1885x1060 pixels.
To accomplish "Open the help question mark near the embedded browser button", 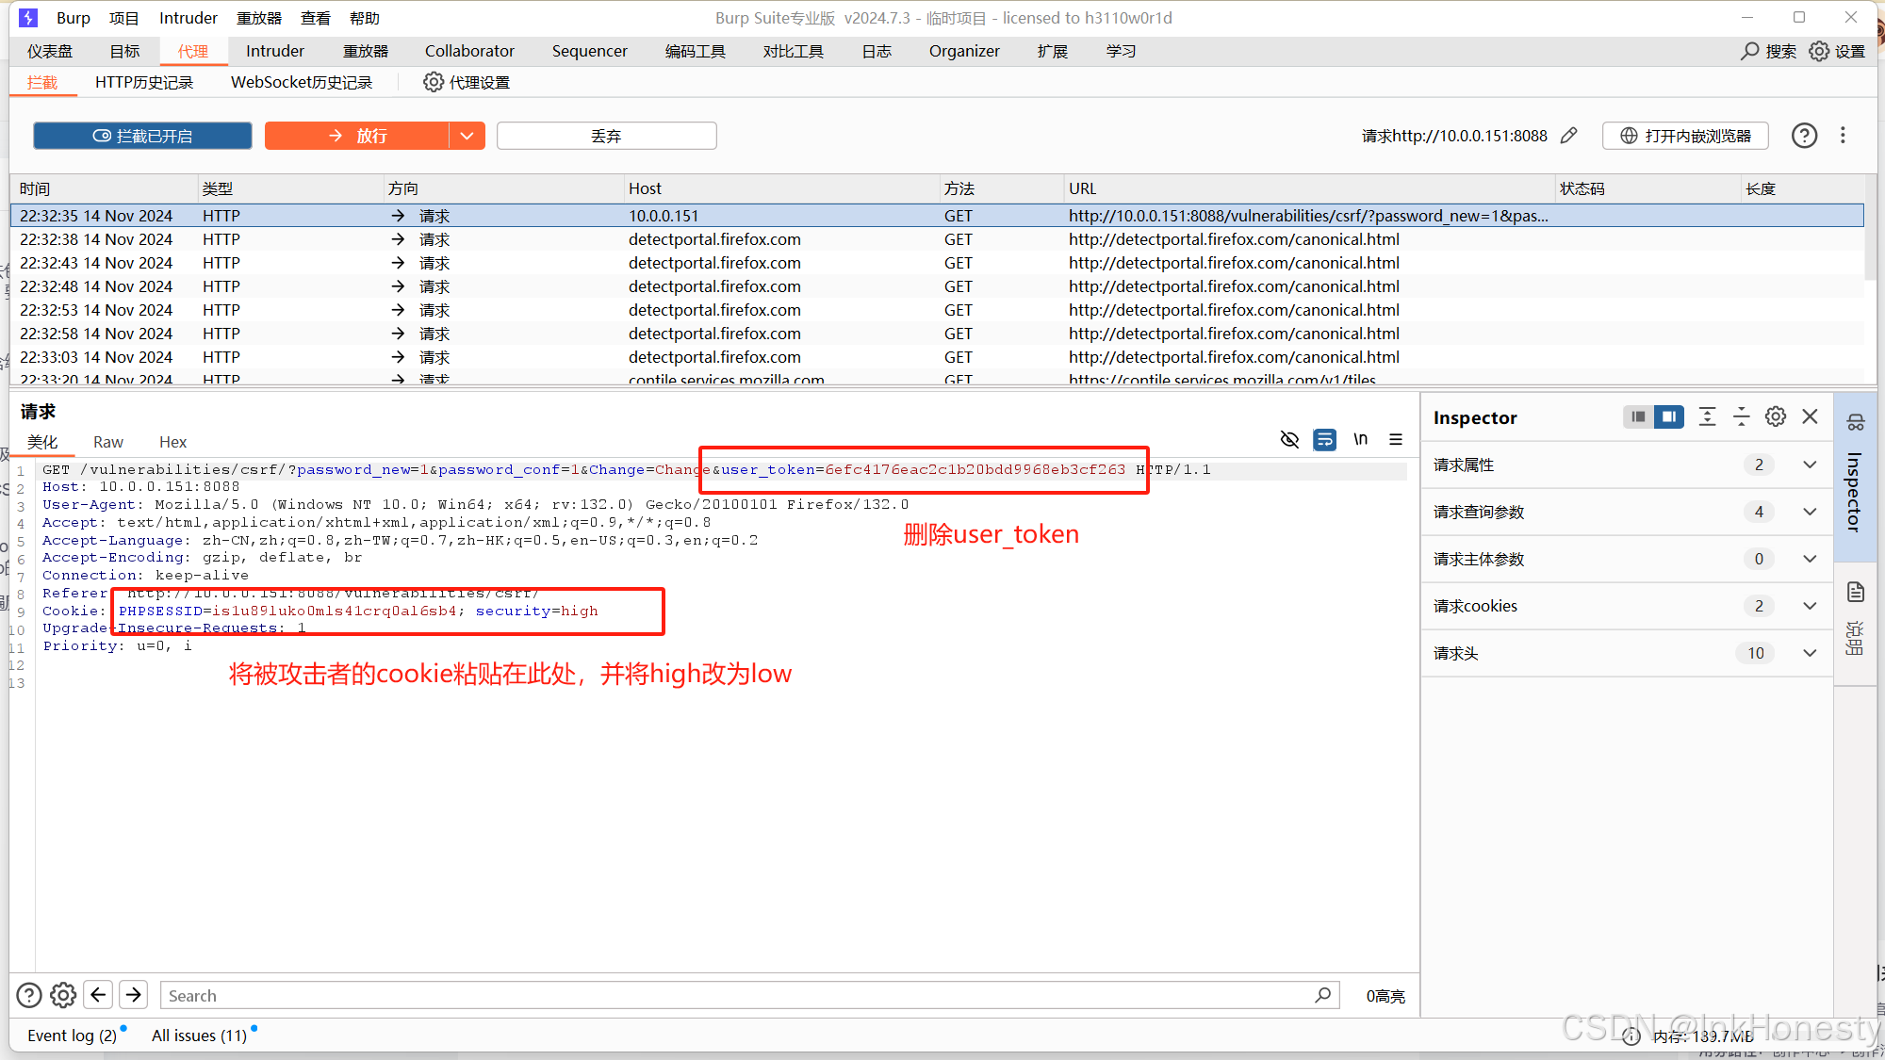I will click(x=1804, y=136).
